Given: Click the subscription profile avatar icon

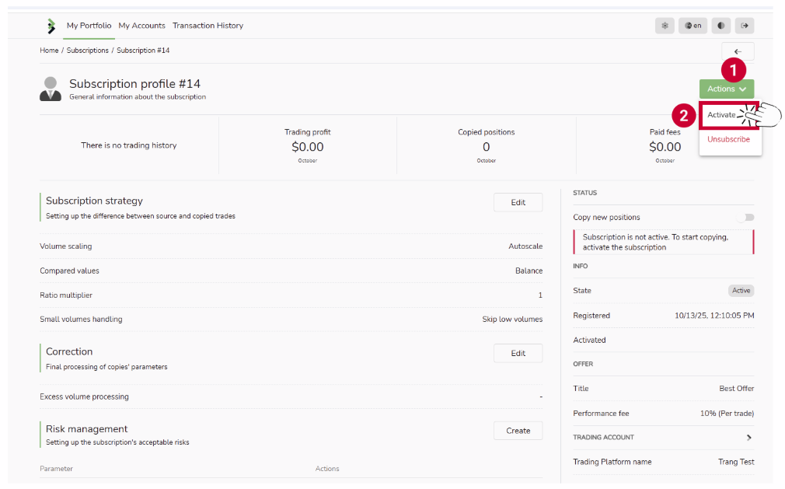Looking at the screenshot, I should (51, 89).
